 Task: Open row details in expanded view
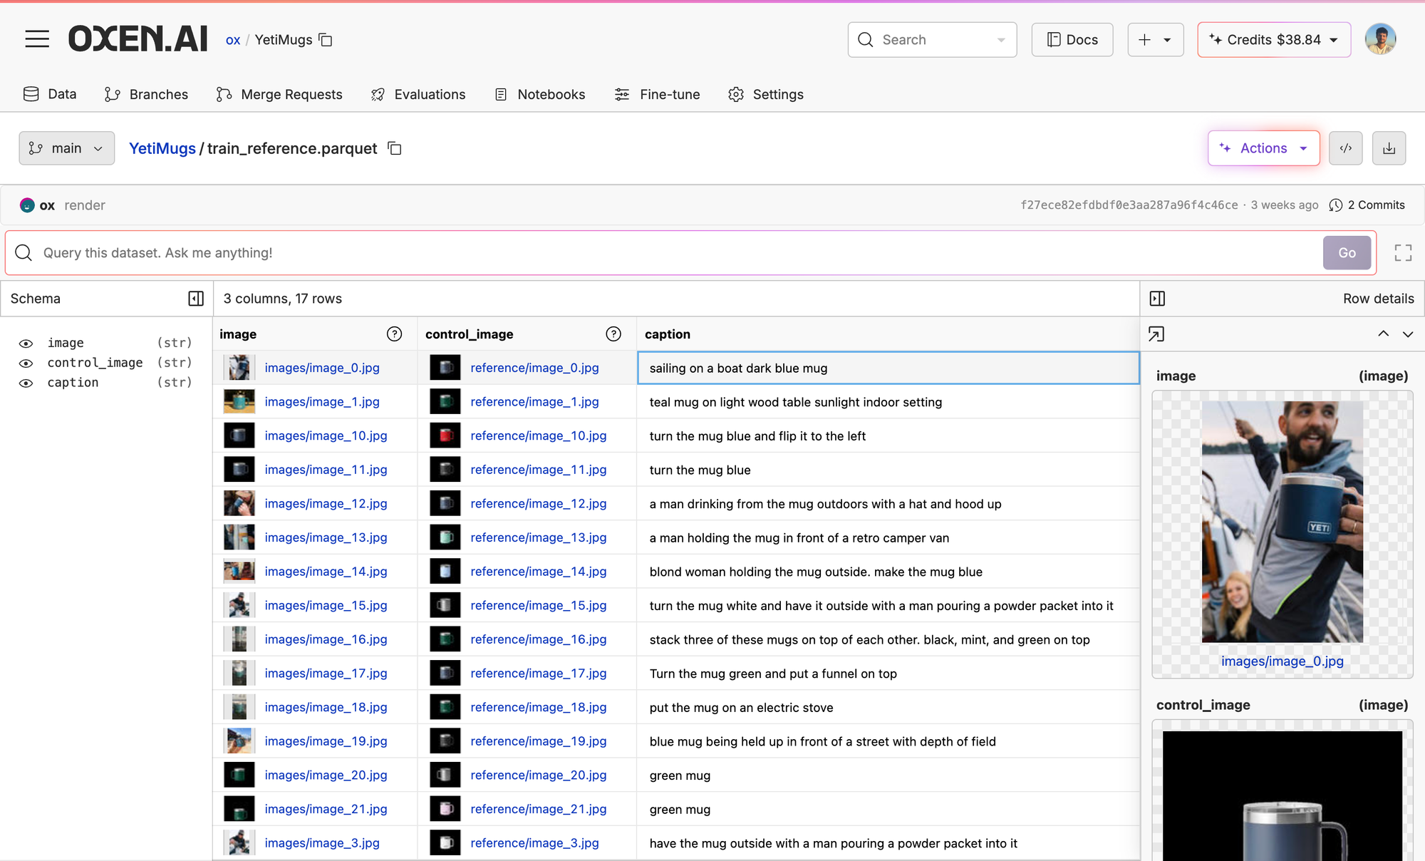click(1156, 334)
